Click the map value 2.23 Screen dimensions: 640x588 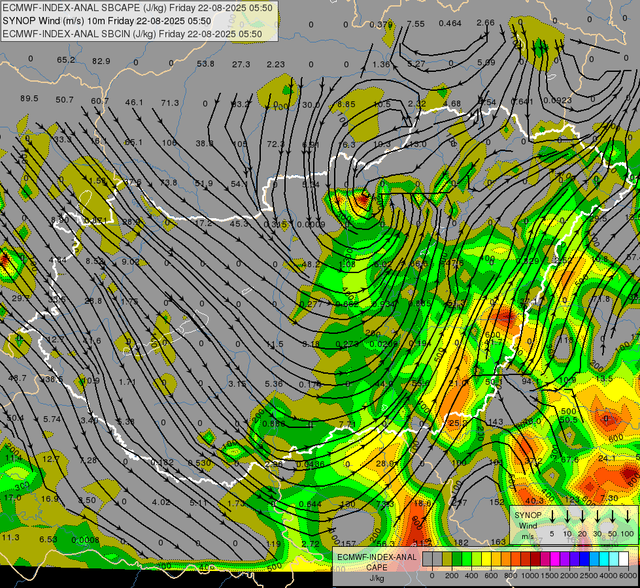pos(276,65)
